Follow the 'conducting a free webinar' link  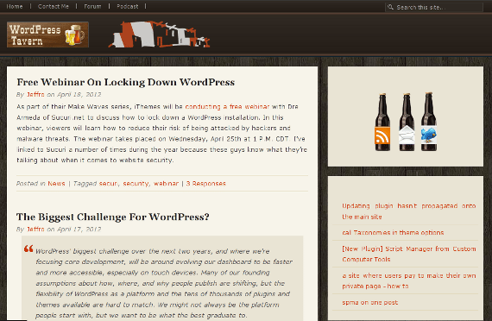[227, 107]
